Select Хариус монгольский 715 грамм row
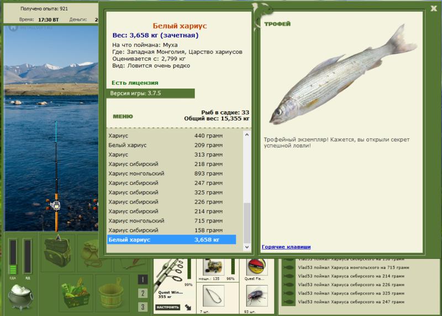 point(172,221)
